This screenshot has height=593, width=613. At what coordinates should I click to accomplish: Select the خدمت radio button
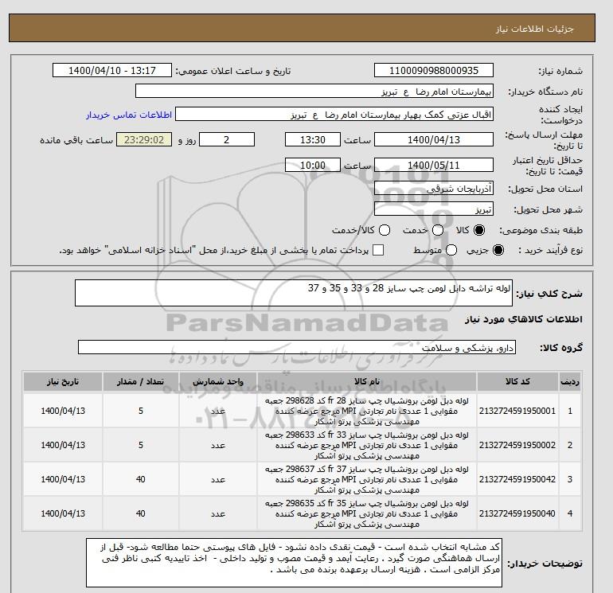point(438,230)
